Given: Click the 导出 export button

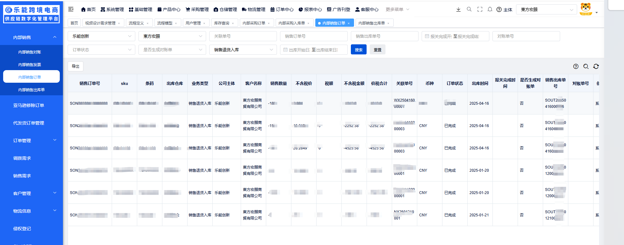Looking at the screenshot, I should 76,66.
